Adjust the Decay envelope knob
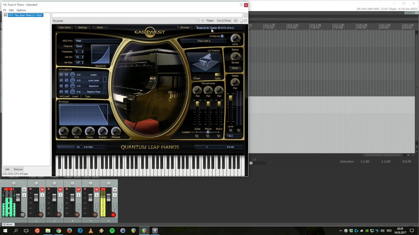 (x=90, y=131)
